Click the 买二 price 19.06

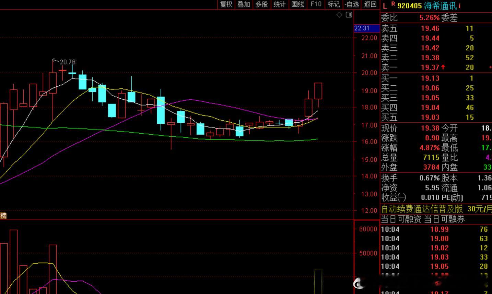coord(430,88)
